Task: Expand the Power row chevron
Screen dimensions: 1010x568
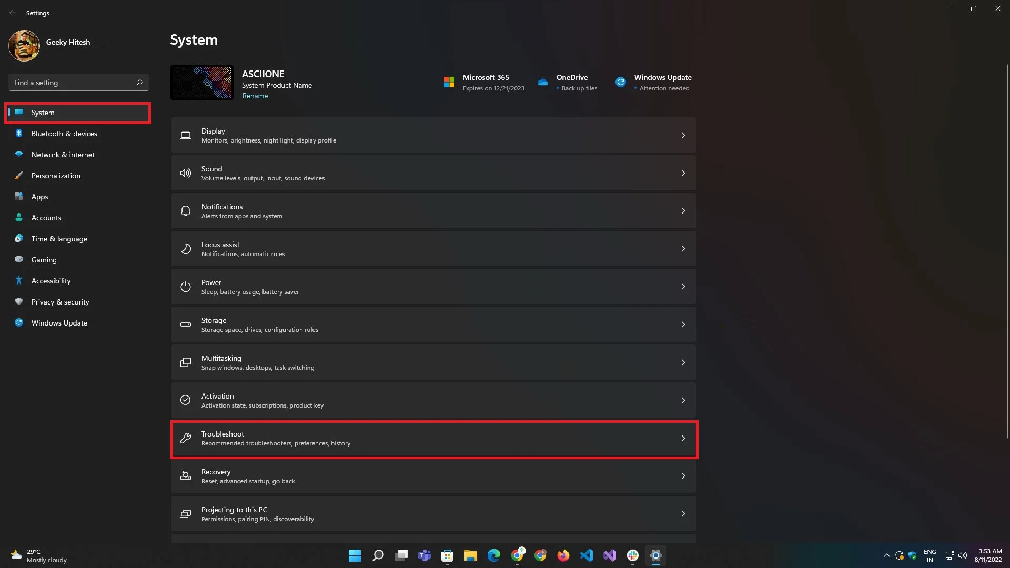Action: tap(683, 287)
